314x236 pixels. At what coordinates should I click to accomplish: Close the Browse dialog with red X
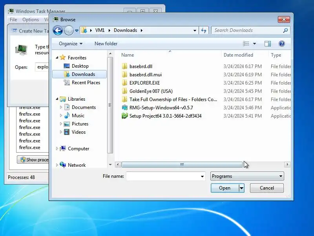click(x=284, y=19)
